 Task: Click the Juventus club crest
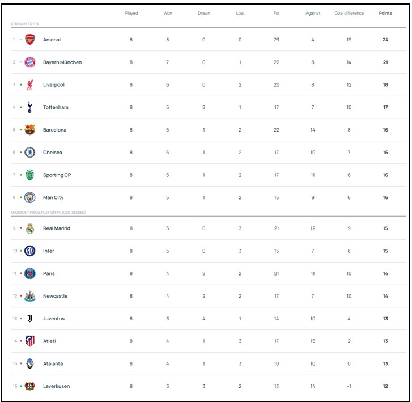(30, 319)
